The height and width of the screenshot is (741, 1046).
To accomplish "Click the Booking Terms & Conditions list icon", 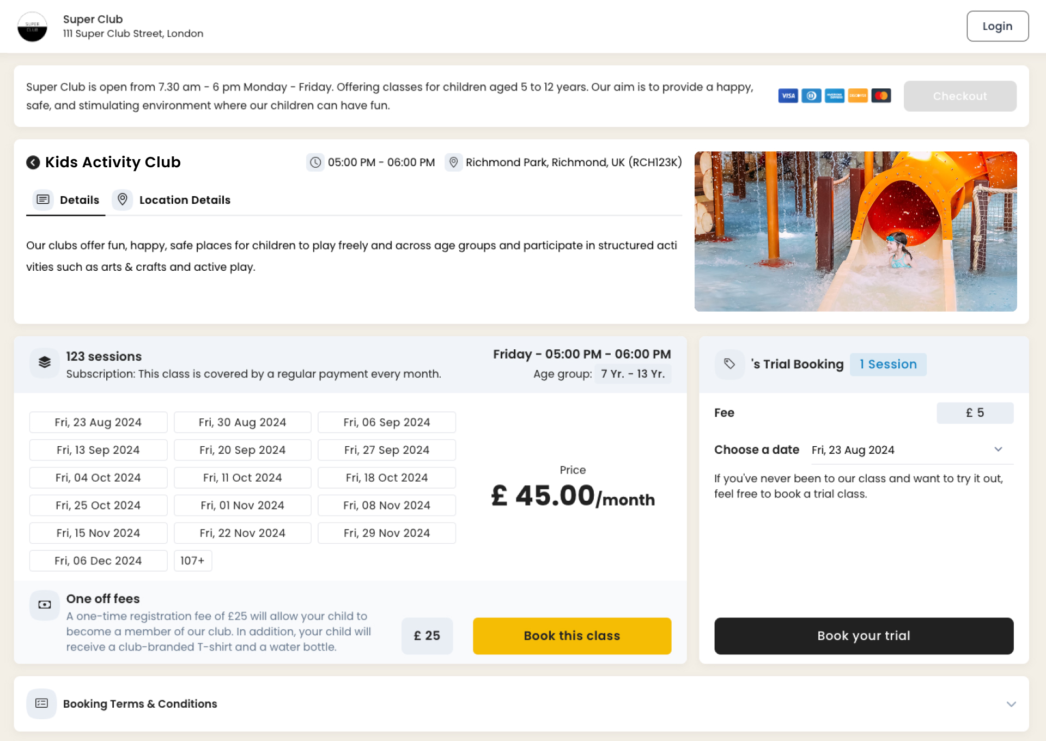I will 41,703.
